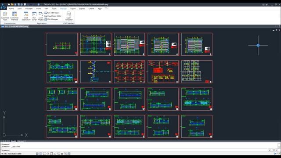Switch to the Export ribbon tab

coord(73,9)
